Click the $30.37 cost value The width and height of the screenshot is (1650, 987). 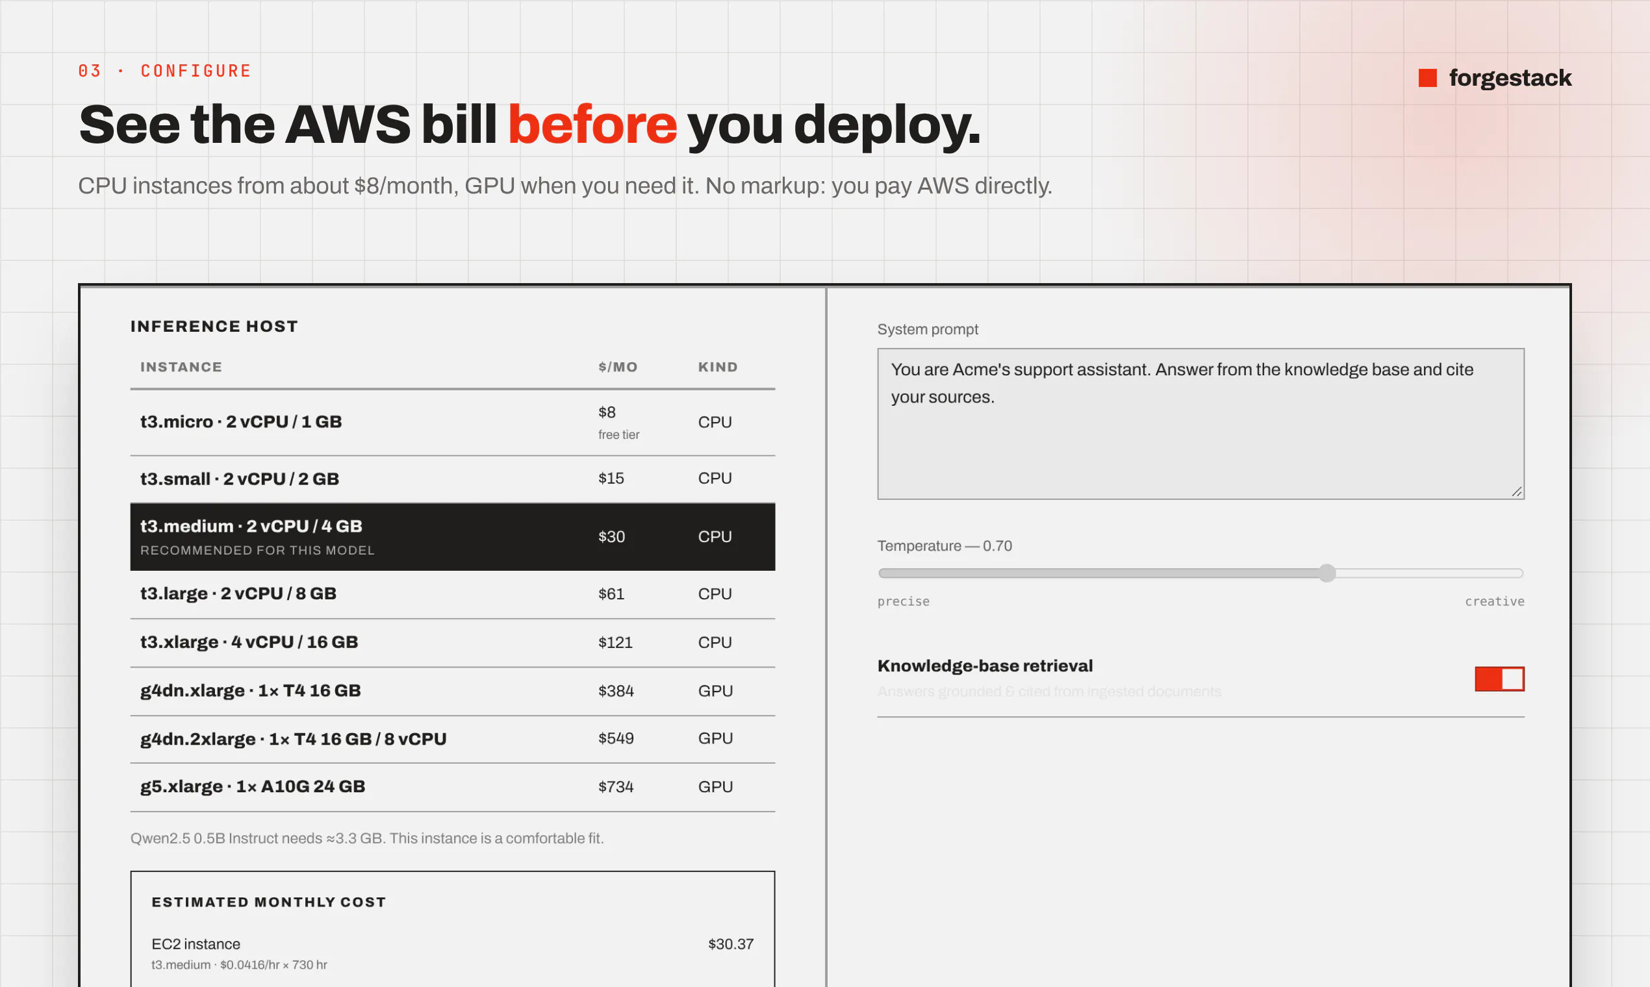pos(731,943)
